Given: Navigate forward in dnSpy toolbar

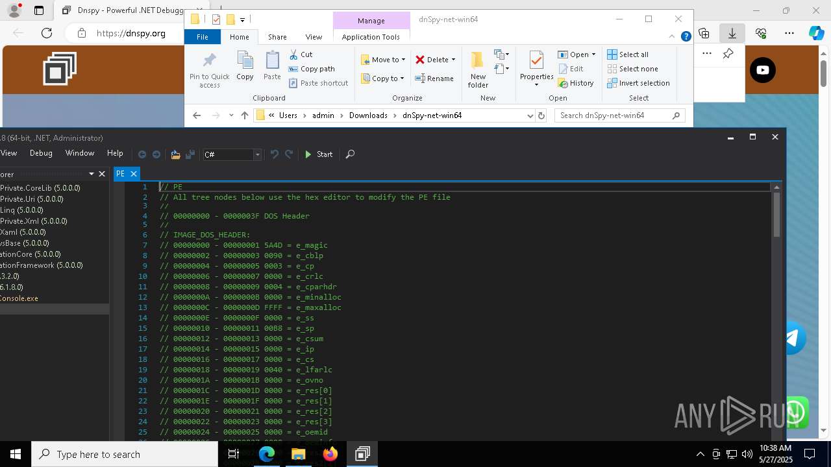Looking at the screenshot, I should click(x=156, y=154).
